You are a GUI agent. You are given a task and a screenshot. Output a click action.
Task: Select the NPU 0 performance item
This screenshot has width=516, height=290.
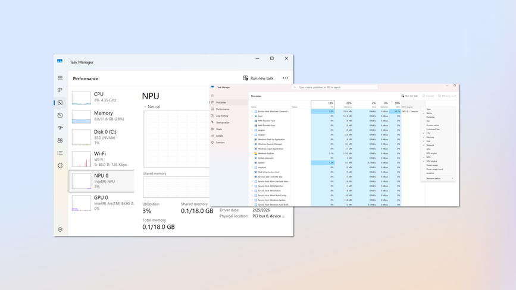[x=102, y=181]
